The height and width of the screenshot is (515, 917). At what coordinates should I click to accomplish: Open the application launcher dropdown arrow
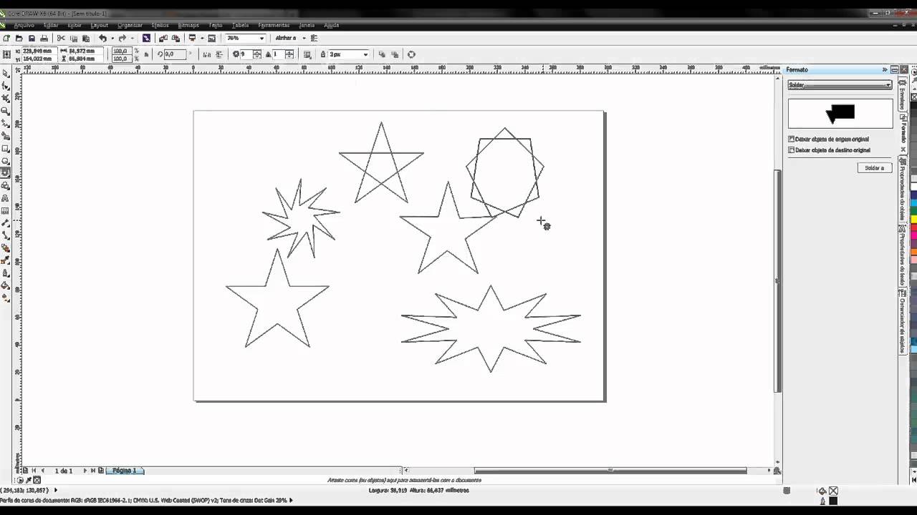pos(201,38)
